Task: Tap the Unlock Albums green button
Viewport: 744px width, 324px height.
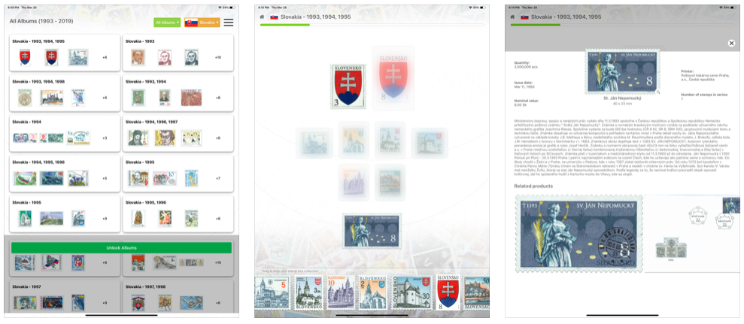Action: [121, 247]
